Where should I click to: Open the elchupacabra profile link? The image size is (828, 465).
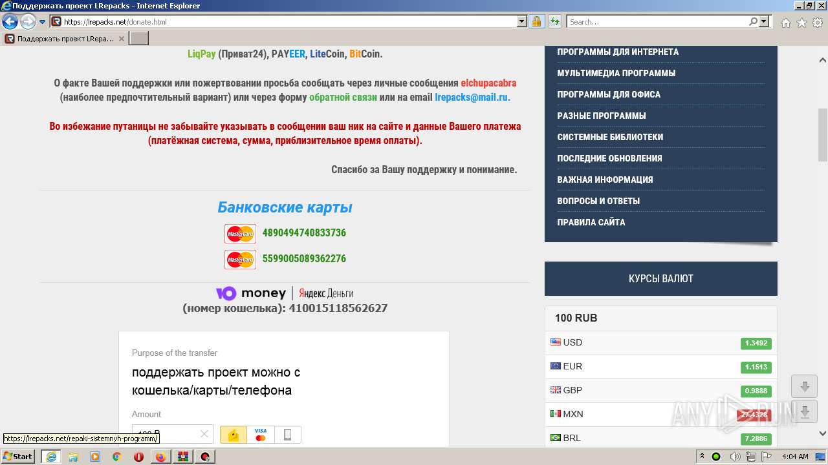coord(488,83)
